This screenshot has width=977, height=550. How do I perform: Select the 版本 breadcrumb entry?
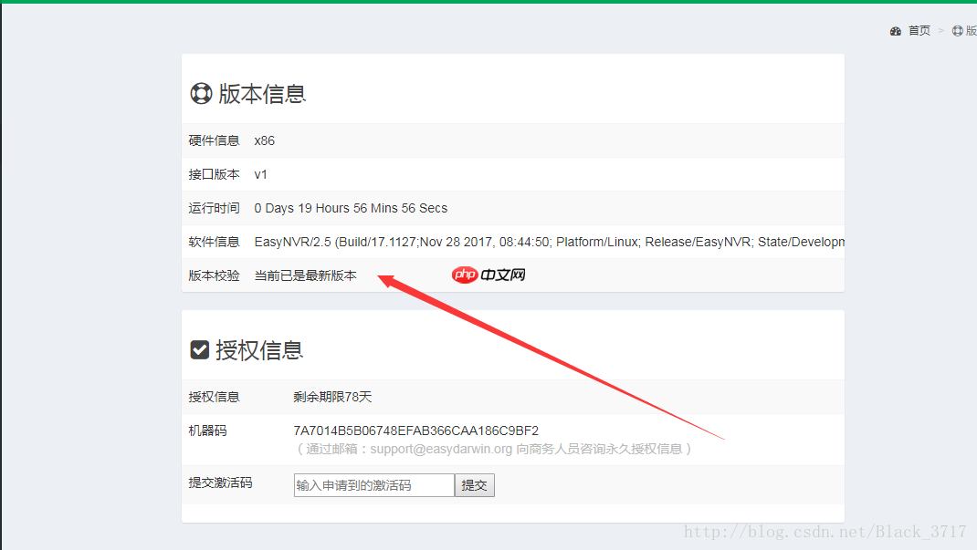(970, 30)
